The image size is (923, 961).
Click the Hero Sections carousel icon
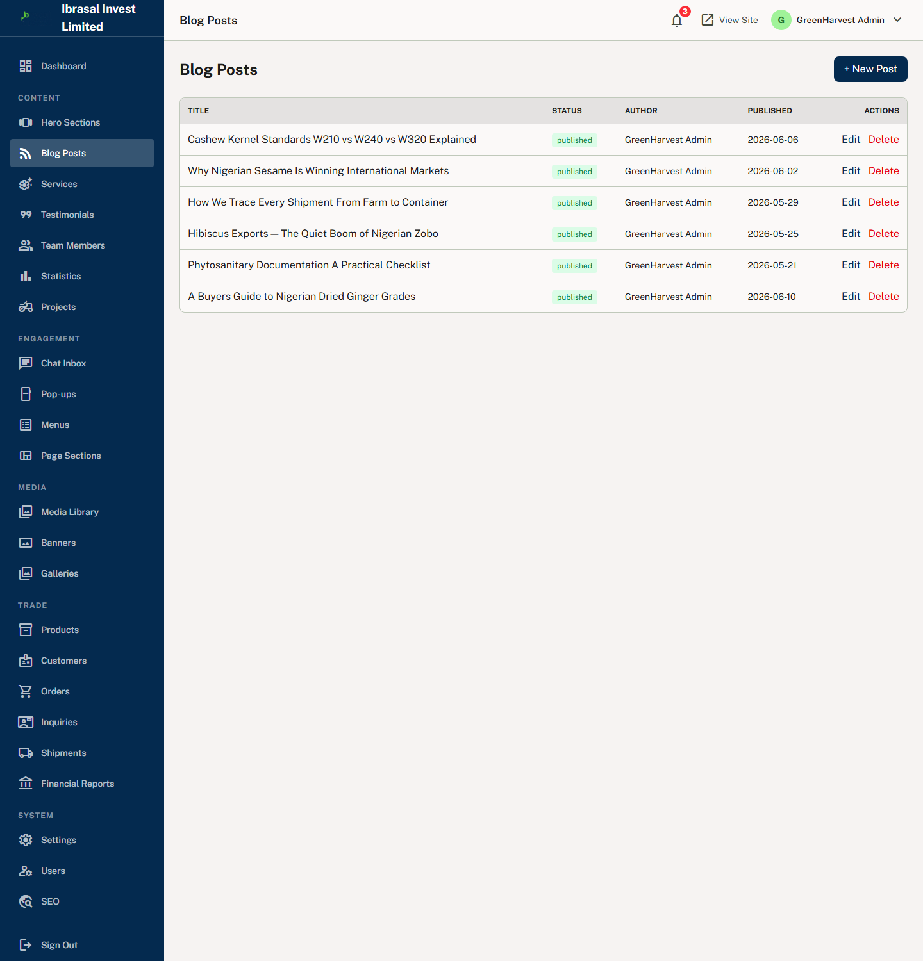[26, 122]
